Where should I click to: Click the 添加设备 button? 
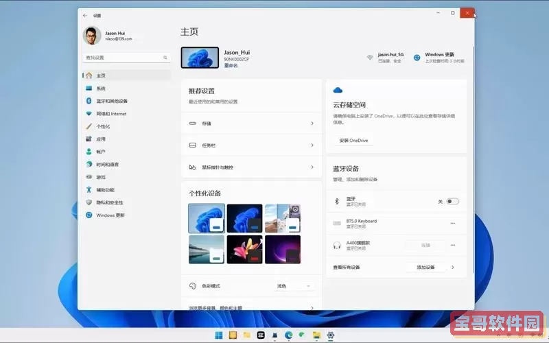point(425,267)
